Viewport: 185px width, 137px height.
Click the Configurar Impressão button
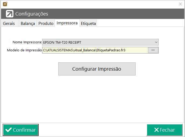[97, 69]
